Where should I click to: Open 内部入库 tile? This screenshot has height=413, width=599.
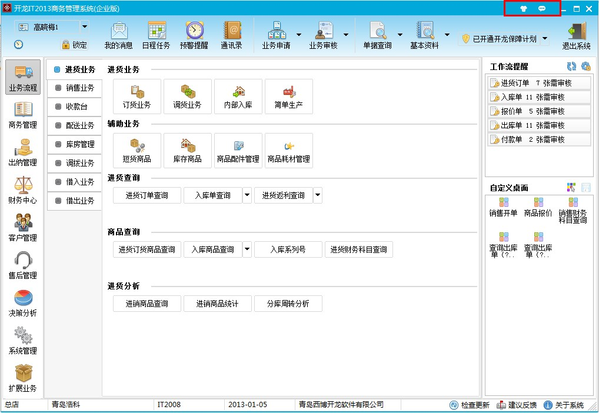click(238, 96)
